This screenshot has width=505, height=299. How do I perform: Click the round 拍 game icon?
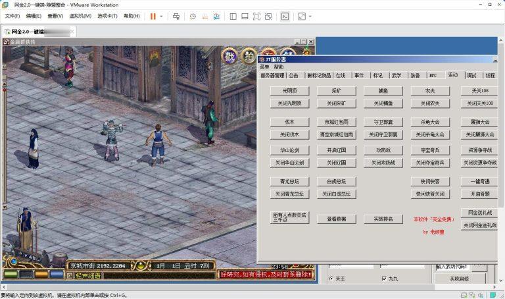pyautogui.click(x=249, y=55)
